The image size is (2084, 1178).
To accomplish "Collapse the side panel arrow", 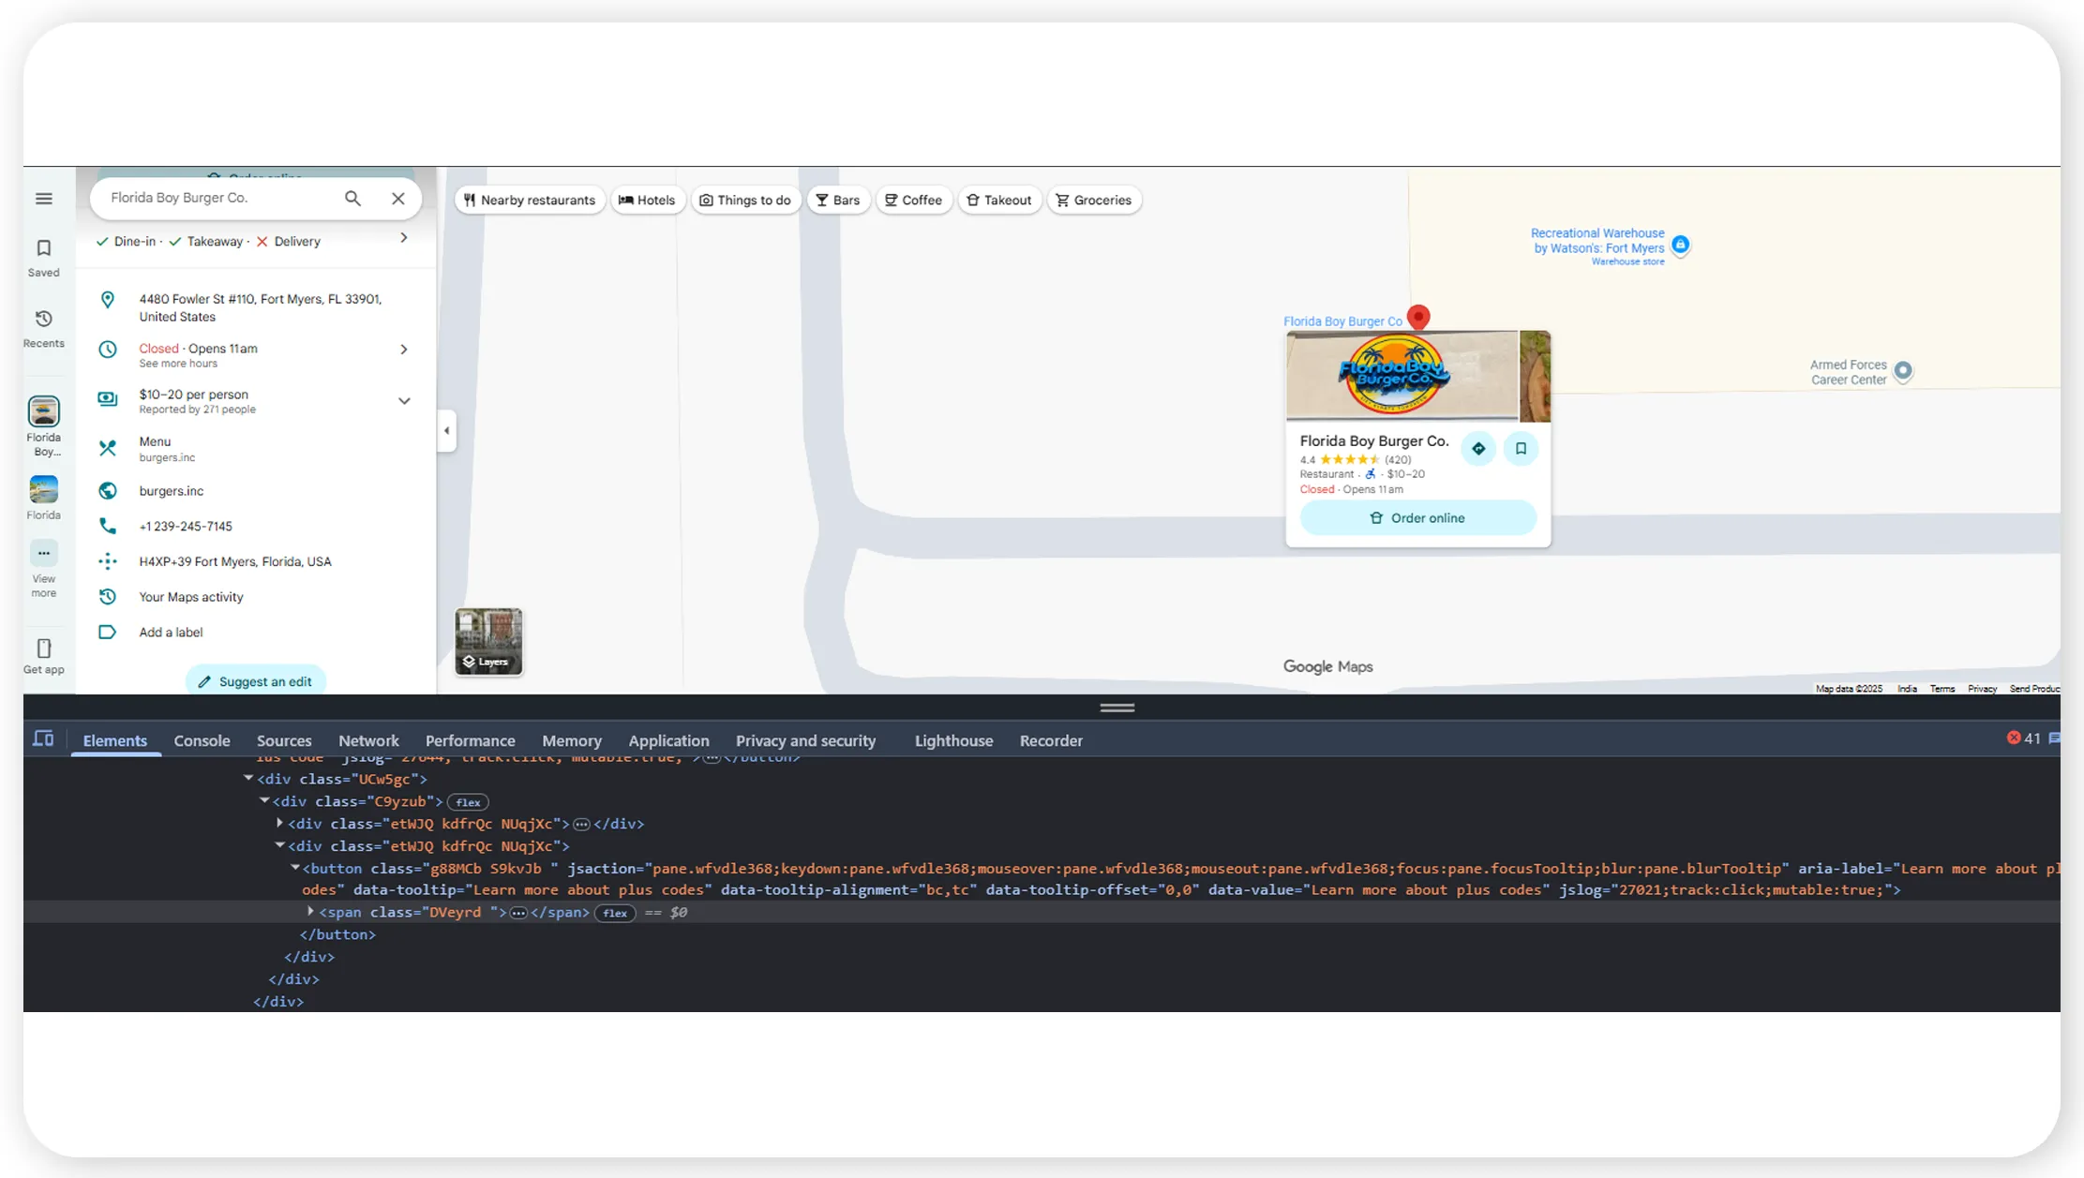I will click(447, 431).
